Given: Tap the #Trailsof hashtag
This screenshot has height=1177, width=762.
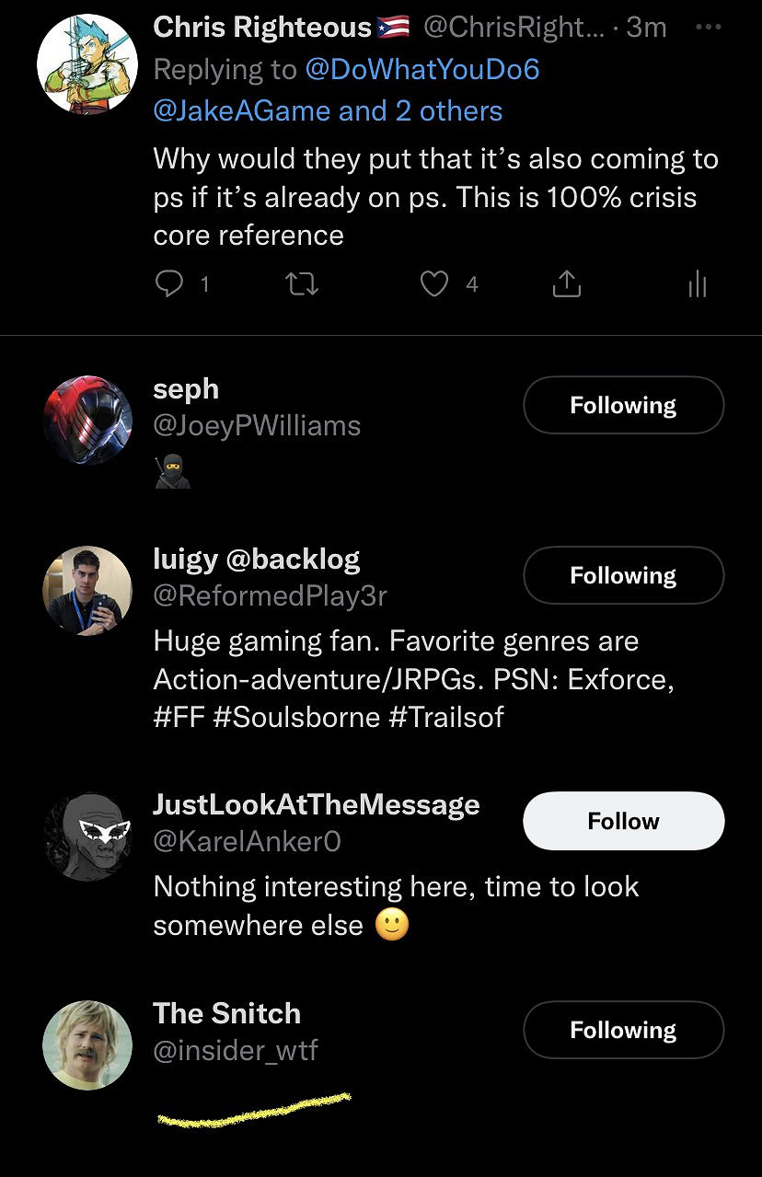Looking at the screenshot, I should (446, 717).
